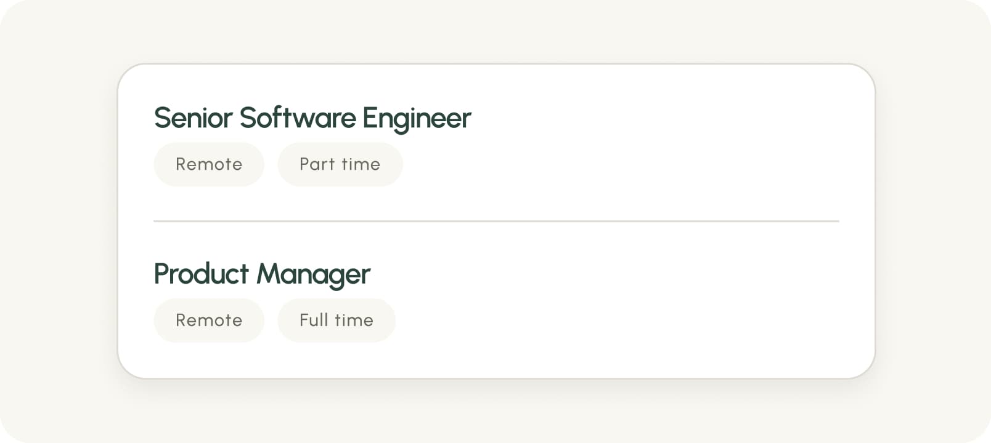This screenshot has height=443, width=991.
Task: Click the word time in Part time pill
Action: click(x=361, y=164)
